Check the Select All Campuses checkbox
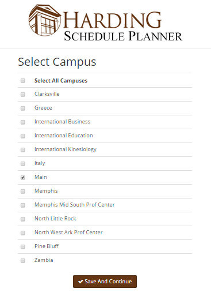The height and width of the screenshot is (296, 211). click(x=23, y=81)
